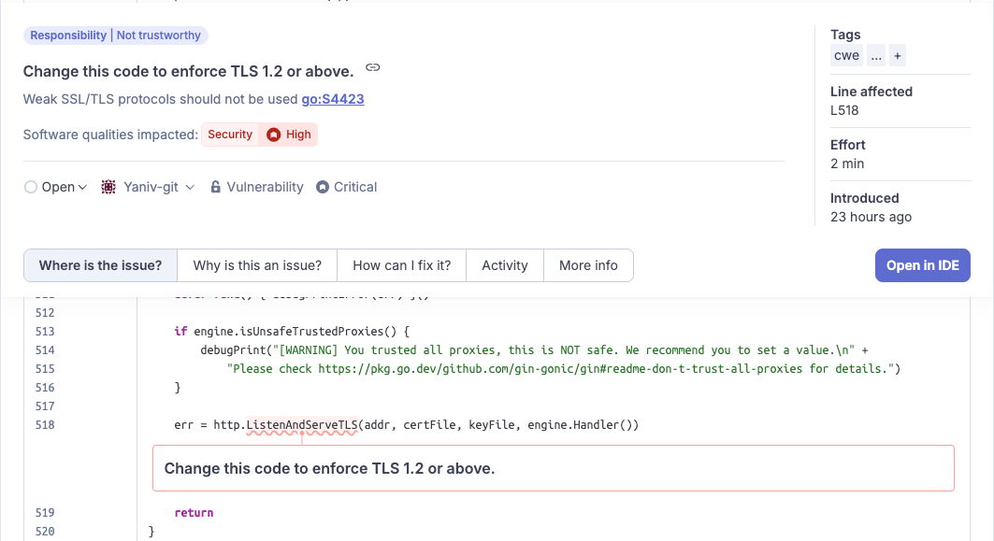The height and width of the screenshot is (541, 994).
Task: Click the Critical severity icon
Action: (x=322, y=187)
